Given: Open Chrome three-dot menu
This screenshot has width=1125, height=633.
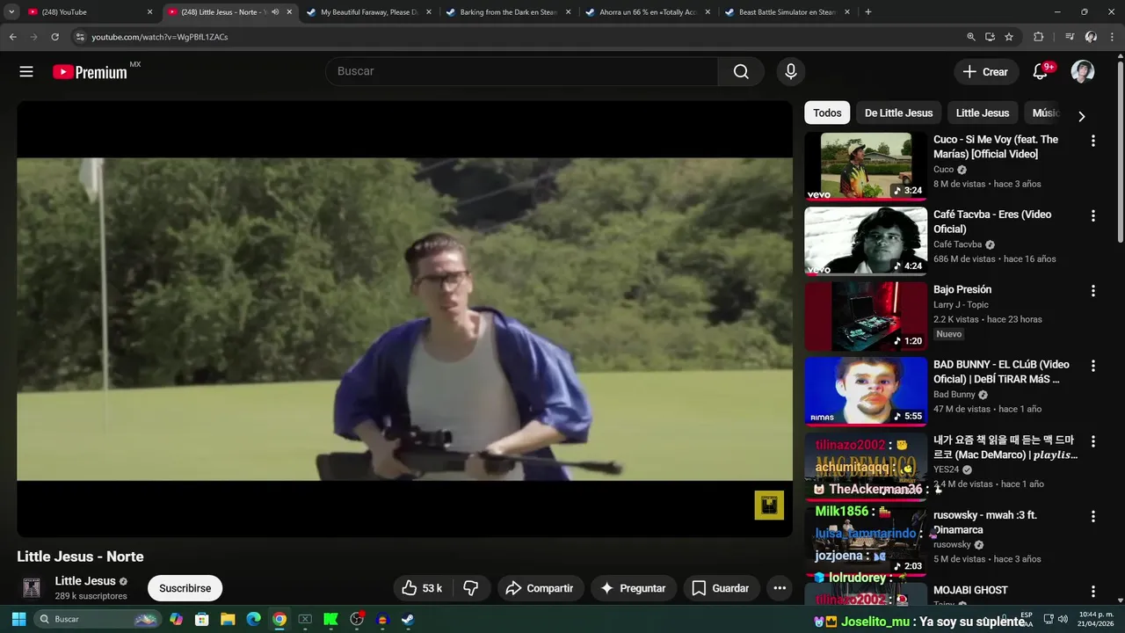Looking at the screenshot, I should tap(1113, 37).
